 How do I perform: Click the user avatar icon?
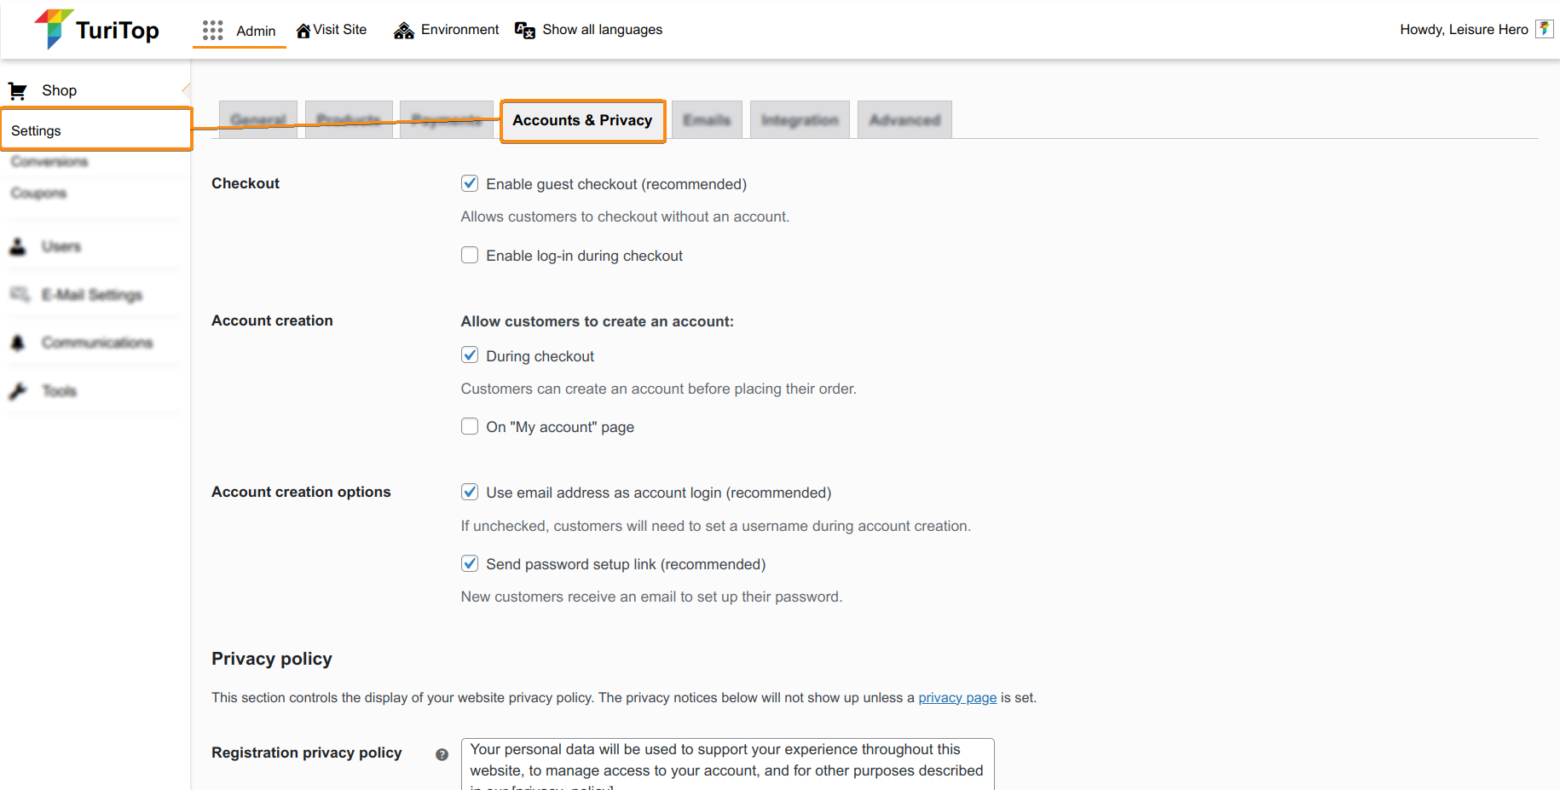[1544, 29]
